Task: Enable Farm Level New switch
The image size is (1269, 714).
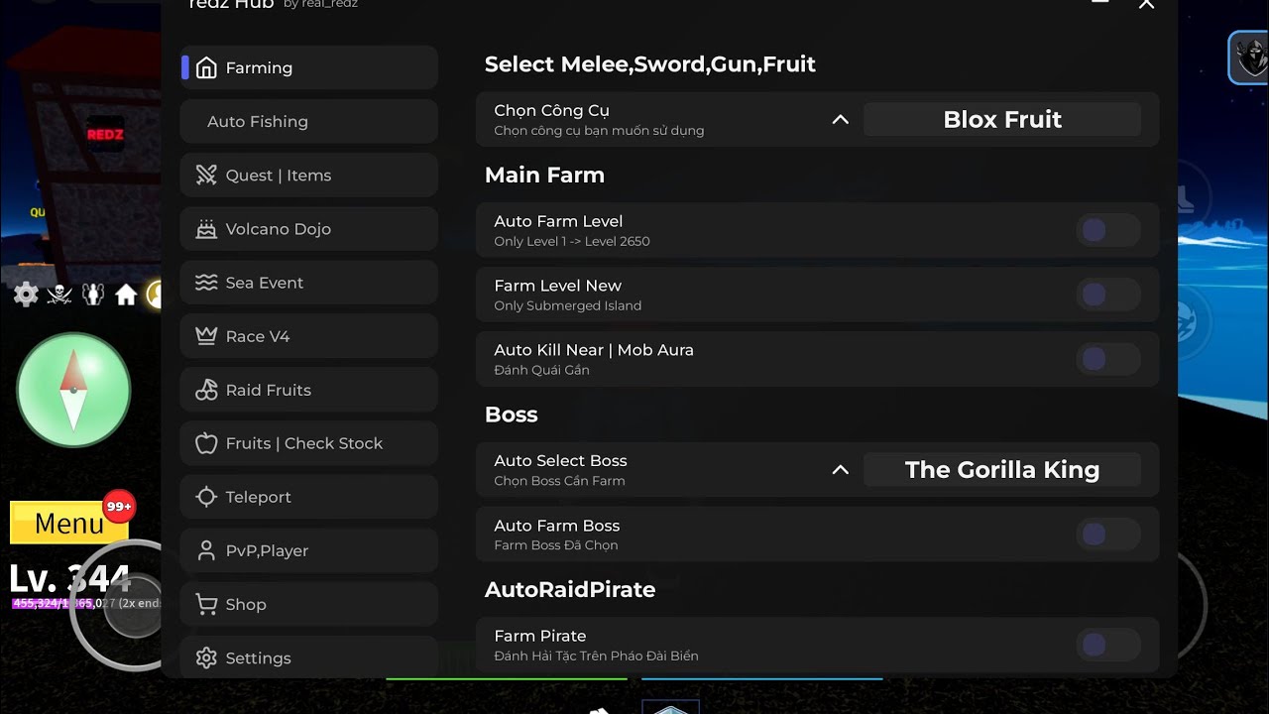Action: pyautogui.click(x=1108, y=295)
